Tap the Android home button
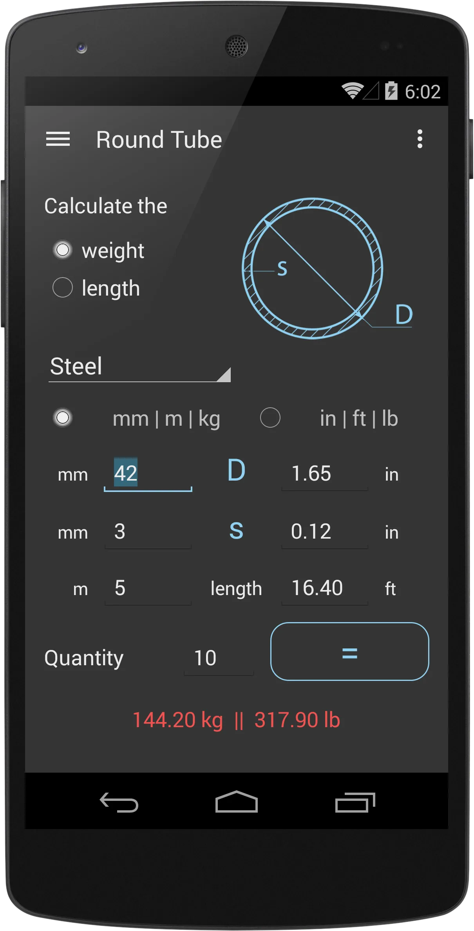This screenshot has height=931, width=474. click(236, 802)
